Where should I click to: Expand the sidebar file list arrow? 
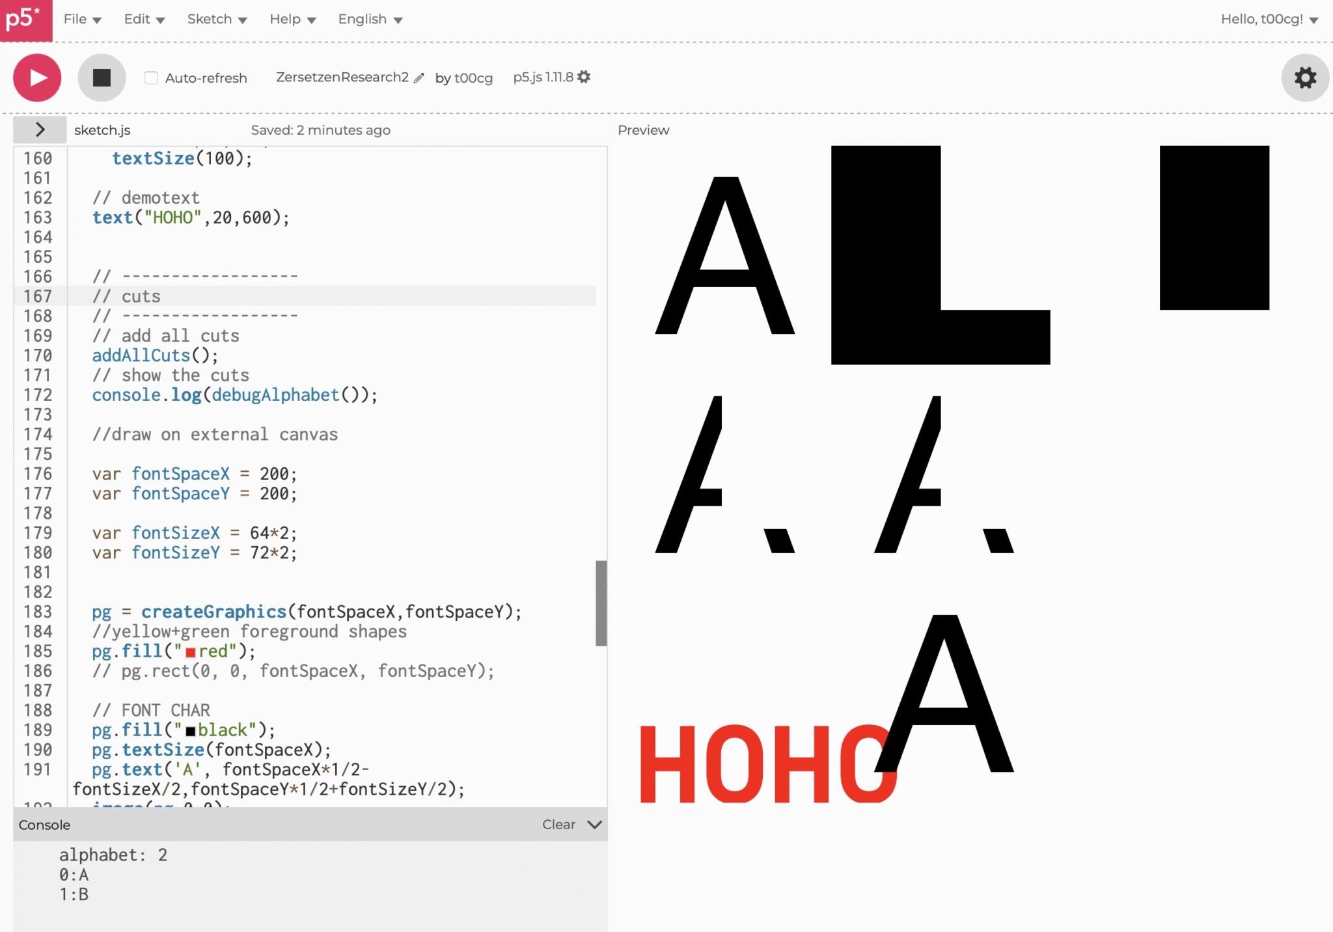40,130
